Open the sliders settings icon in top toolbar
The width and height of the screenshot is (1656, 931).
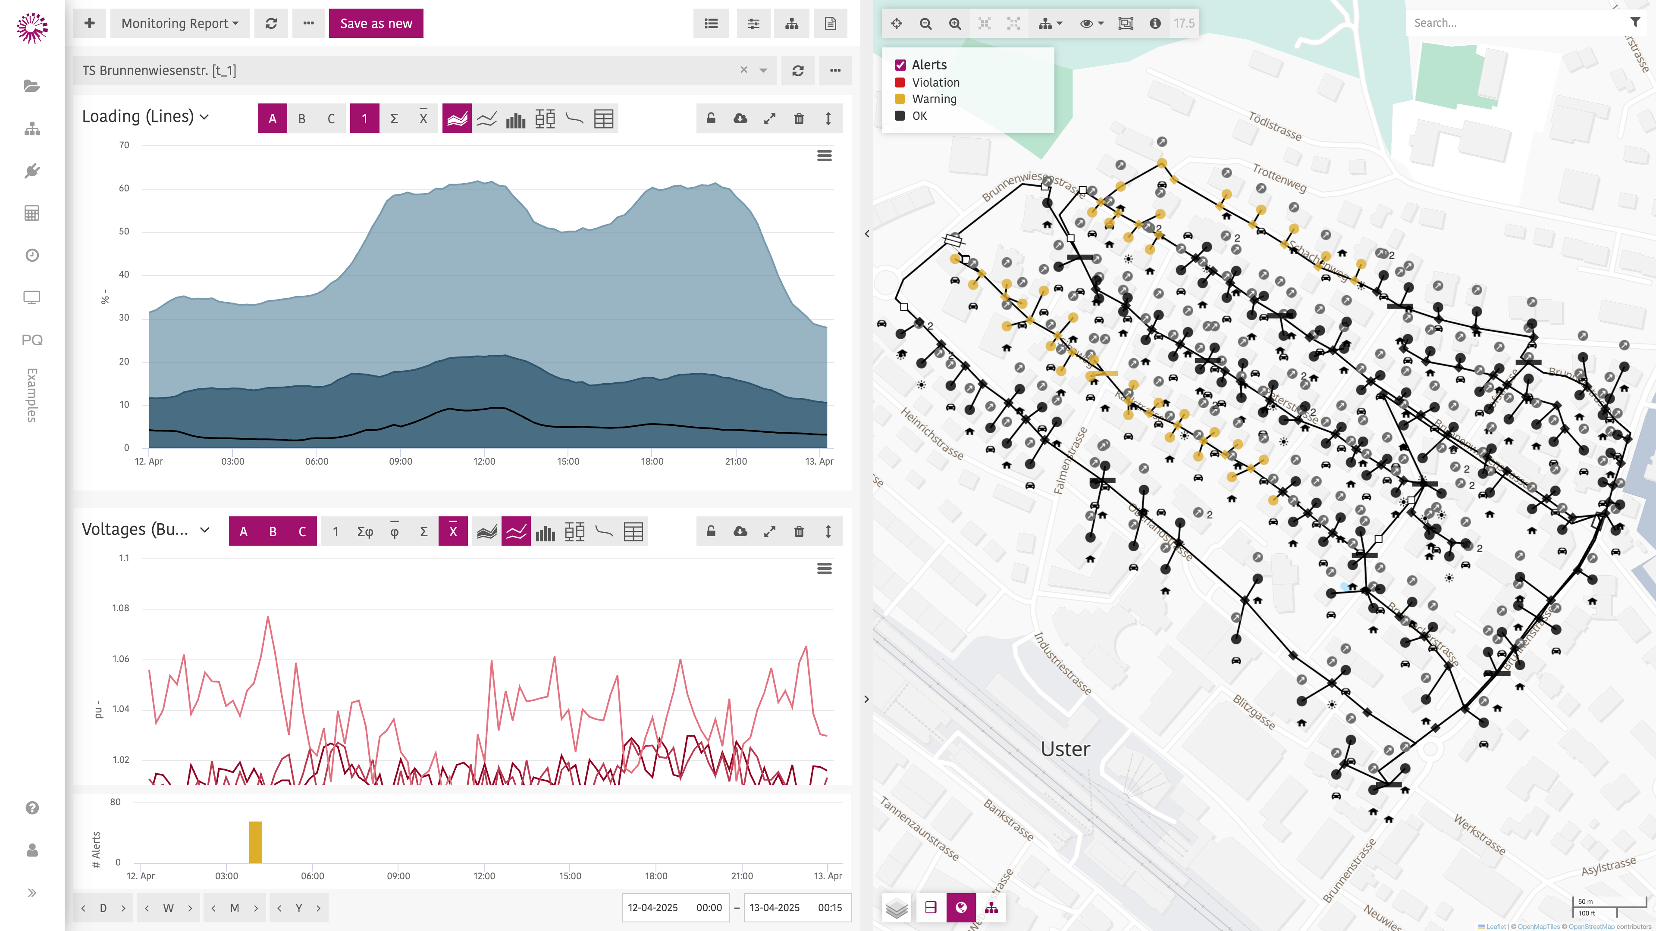tap(753, 23)
